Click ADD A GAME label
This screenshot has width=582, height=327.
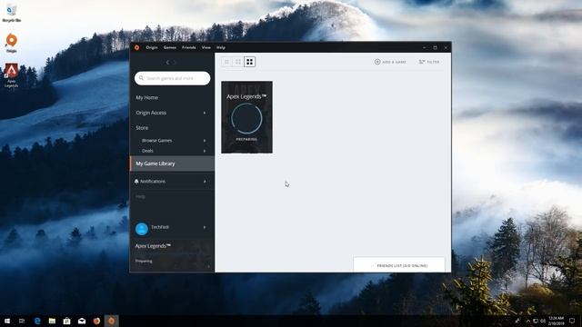[394, 62]
